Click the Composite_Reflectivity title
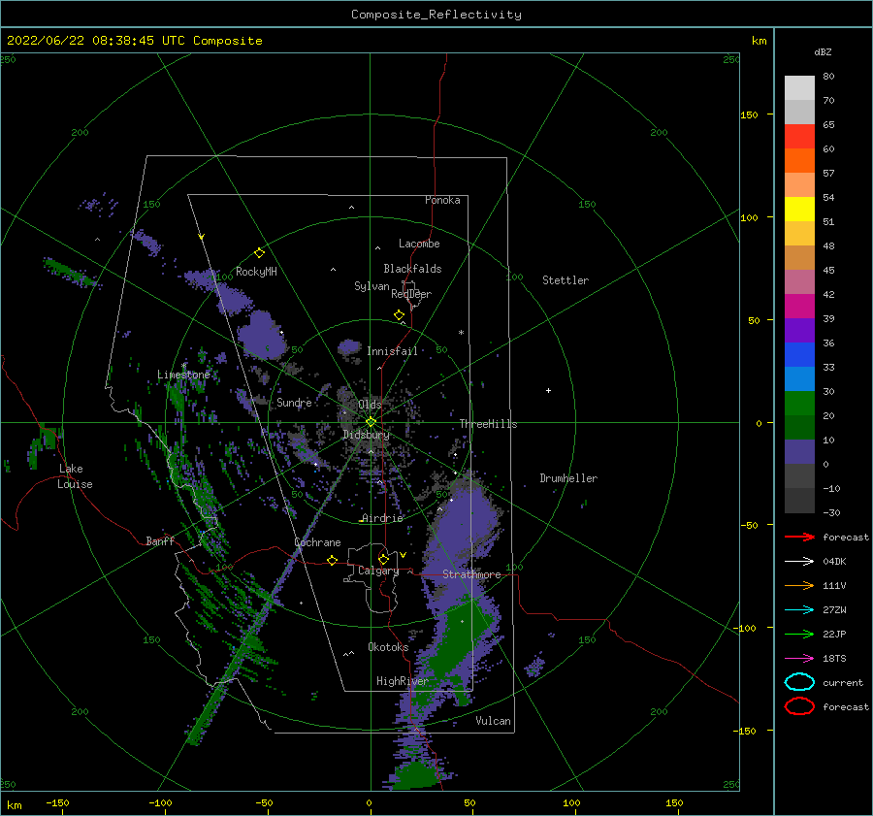 (x=436, y=15)
